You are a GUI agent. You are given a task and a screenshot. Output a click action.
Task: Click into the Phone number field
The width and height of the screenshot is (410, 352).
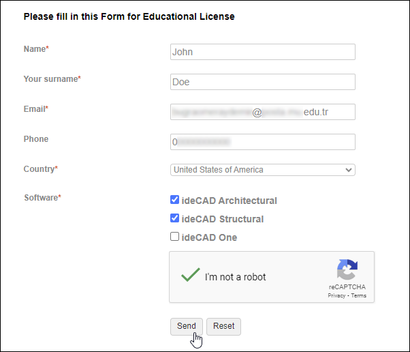click(262, 141)
